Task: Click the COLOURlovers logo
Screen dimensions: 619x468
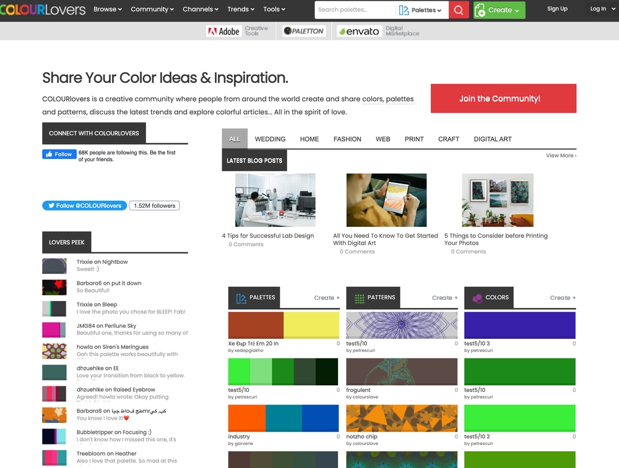Action: coord(43,9)
